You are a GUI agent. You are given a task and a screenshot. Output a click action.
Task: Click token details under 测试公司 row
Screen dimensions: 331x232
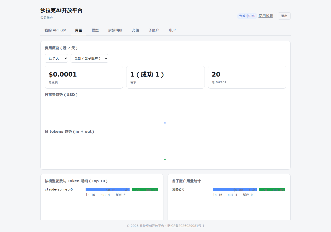(x=233, y=195)
